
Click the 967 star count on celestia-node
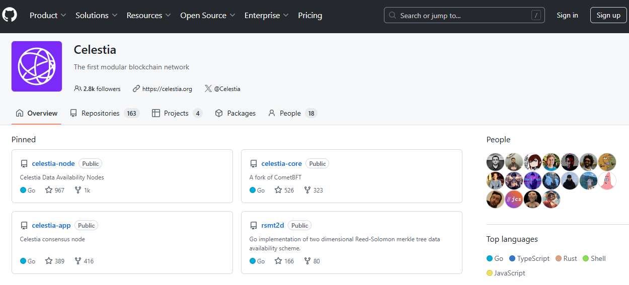59,191
